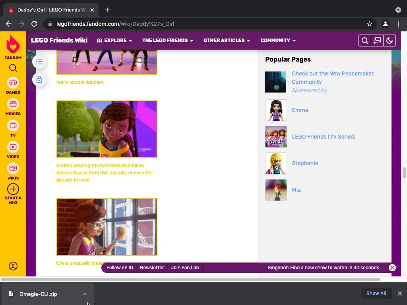Open the Andrea gallery image

pos(107,129)
